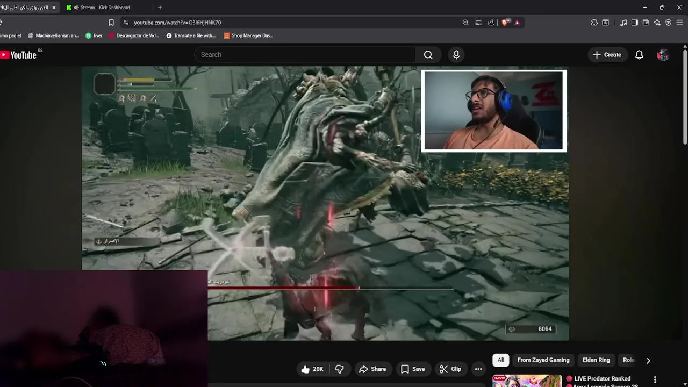
Task: Open the Brave Shields lion icon
Action: (505, 23)
